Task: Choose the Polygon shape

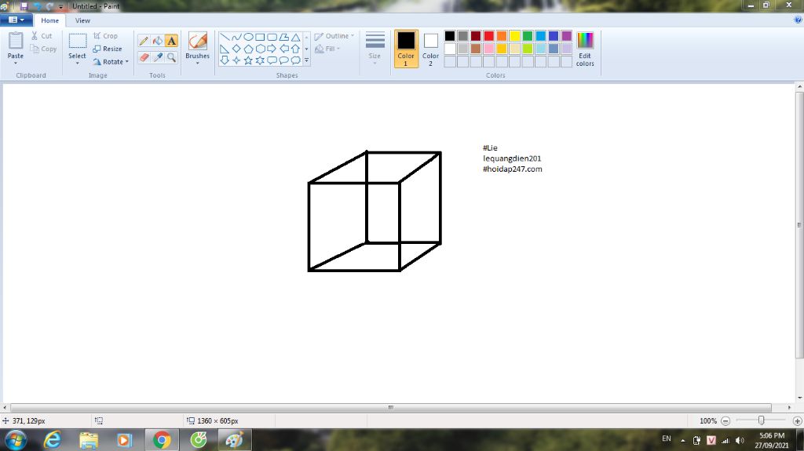Action: tap(283, 37)
